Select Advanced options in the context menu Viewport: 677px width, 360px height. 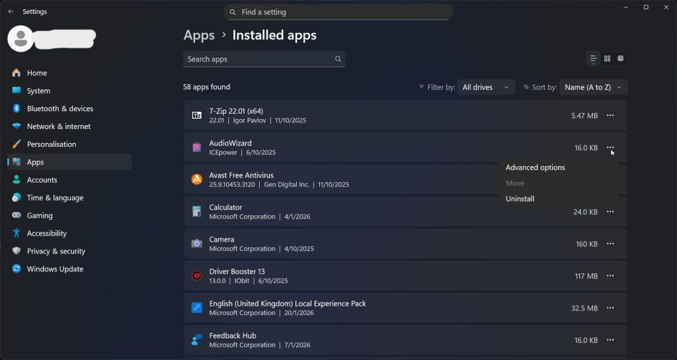coord(535,167)
